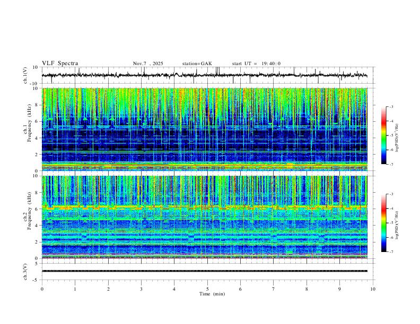Click the time axis tick label '1'

coord(75,289)
